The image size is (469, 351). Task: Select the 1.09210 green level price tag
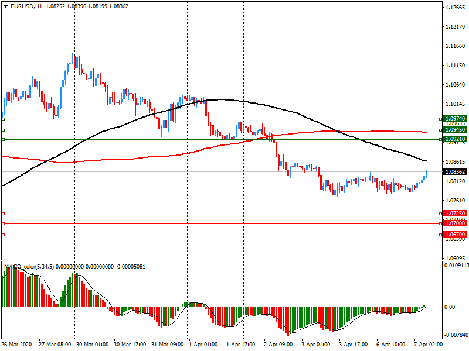(x=455, y=139)
